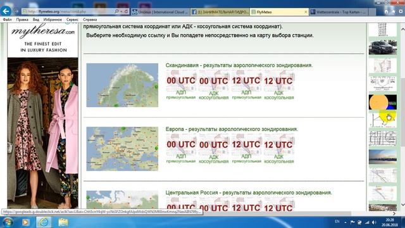Open network signal tray icon
Viewport: 405px width, 228px height.
click(x=367, y=222)
